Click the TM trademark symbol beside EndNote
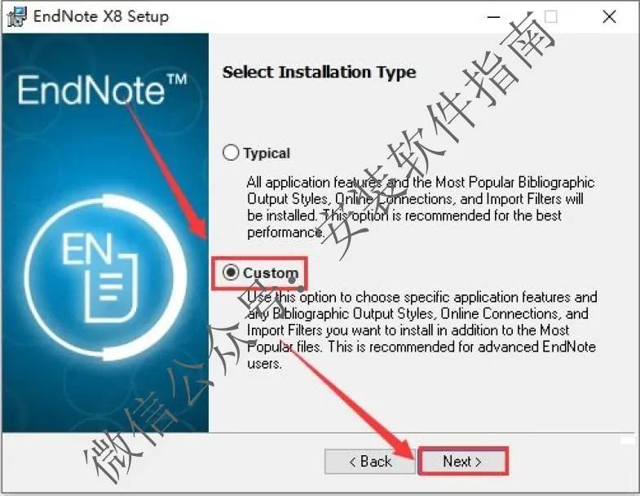 [x=177, y=79]
